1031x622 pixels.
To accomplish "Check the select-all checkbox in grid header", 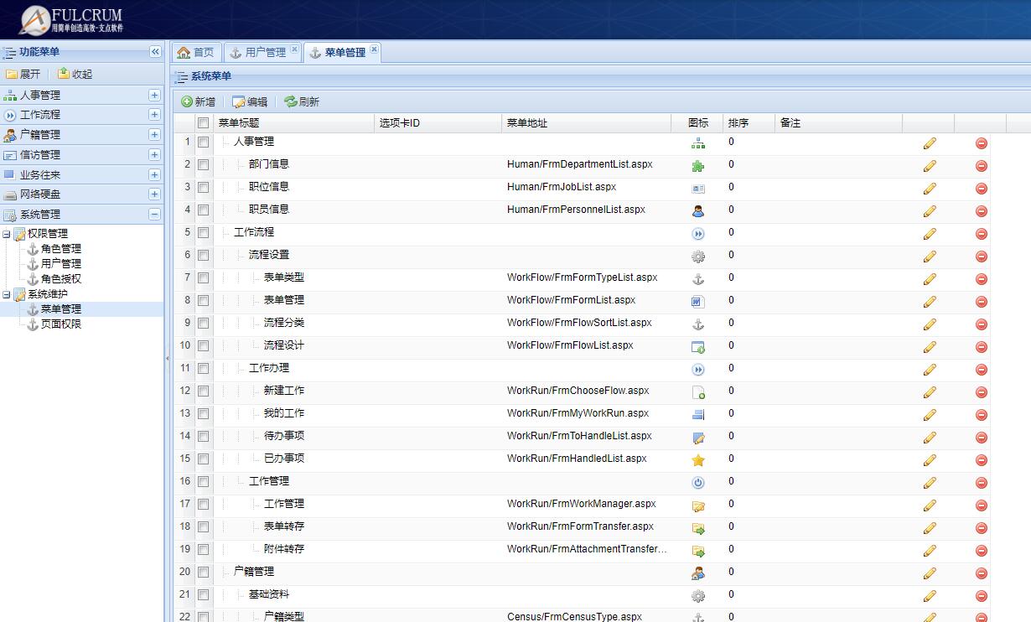I will (x=202, y=122).
